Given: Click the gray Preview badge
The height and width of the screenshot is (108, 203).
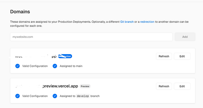Looking at the screenshot, I should [x=85, y=86].
